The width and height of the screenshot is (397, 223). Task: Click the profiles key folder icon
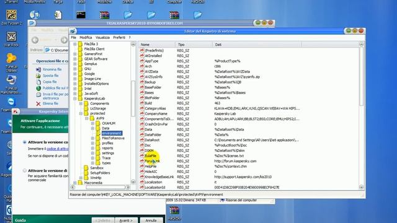98,143
